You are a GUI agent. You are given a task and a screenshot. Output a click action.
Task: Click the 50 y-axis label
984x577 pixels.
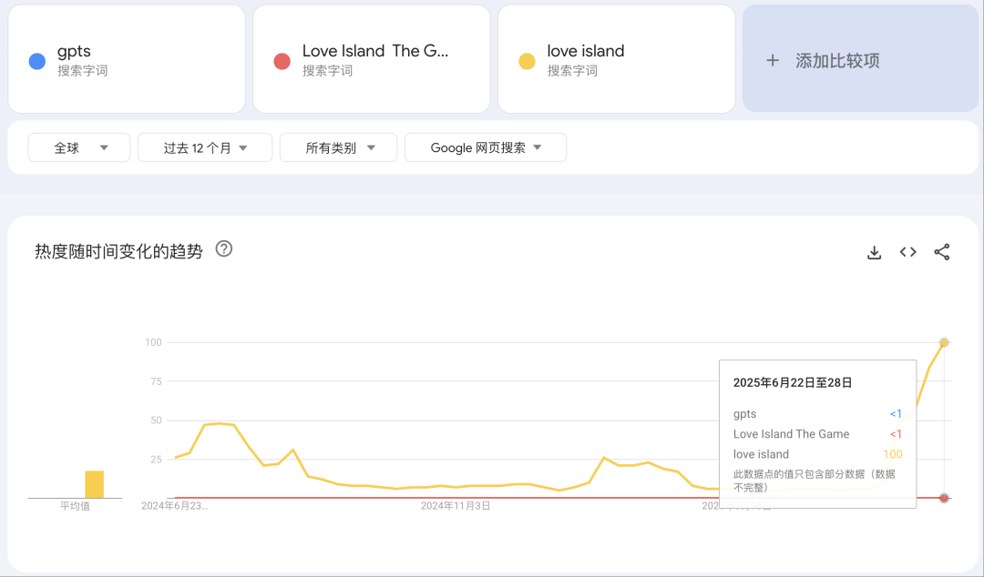coord(156,420)
